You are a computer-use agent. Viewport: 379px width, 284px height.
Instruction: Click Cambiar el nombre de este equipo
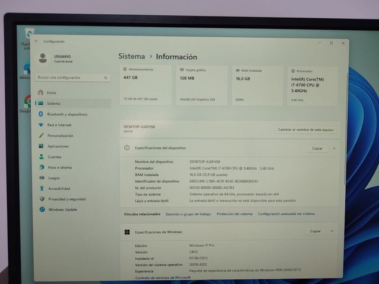click(306, 130)
